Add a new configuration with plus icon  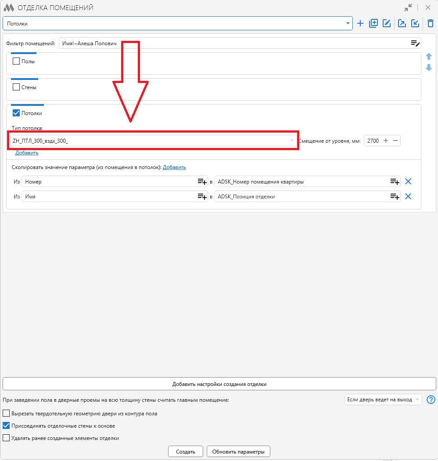tap(360, 24)
